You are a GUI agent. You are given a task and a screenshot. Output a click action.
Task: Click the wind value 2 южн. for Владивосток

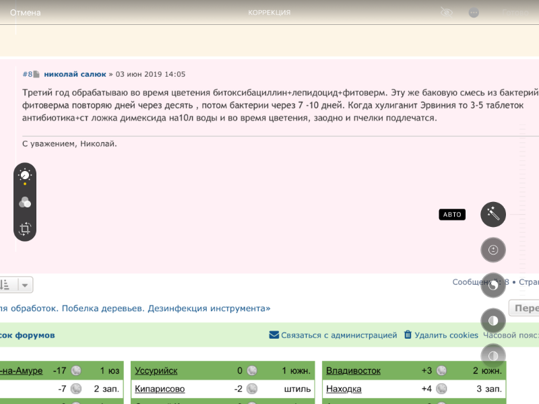tap(487, 371)
